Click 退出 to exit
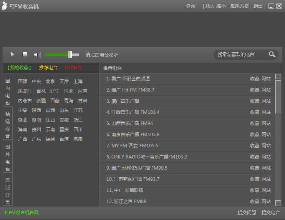The width and height of the screenshot is (285, 220). pyautogui.click(x=258, y=6)
